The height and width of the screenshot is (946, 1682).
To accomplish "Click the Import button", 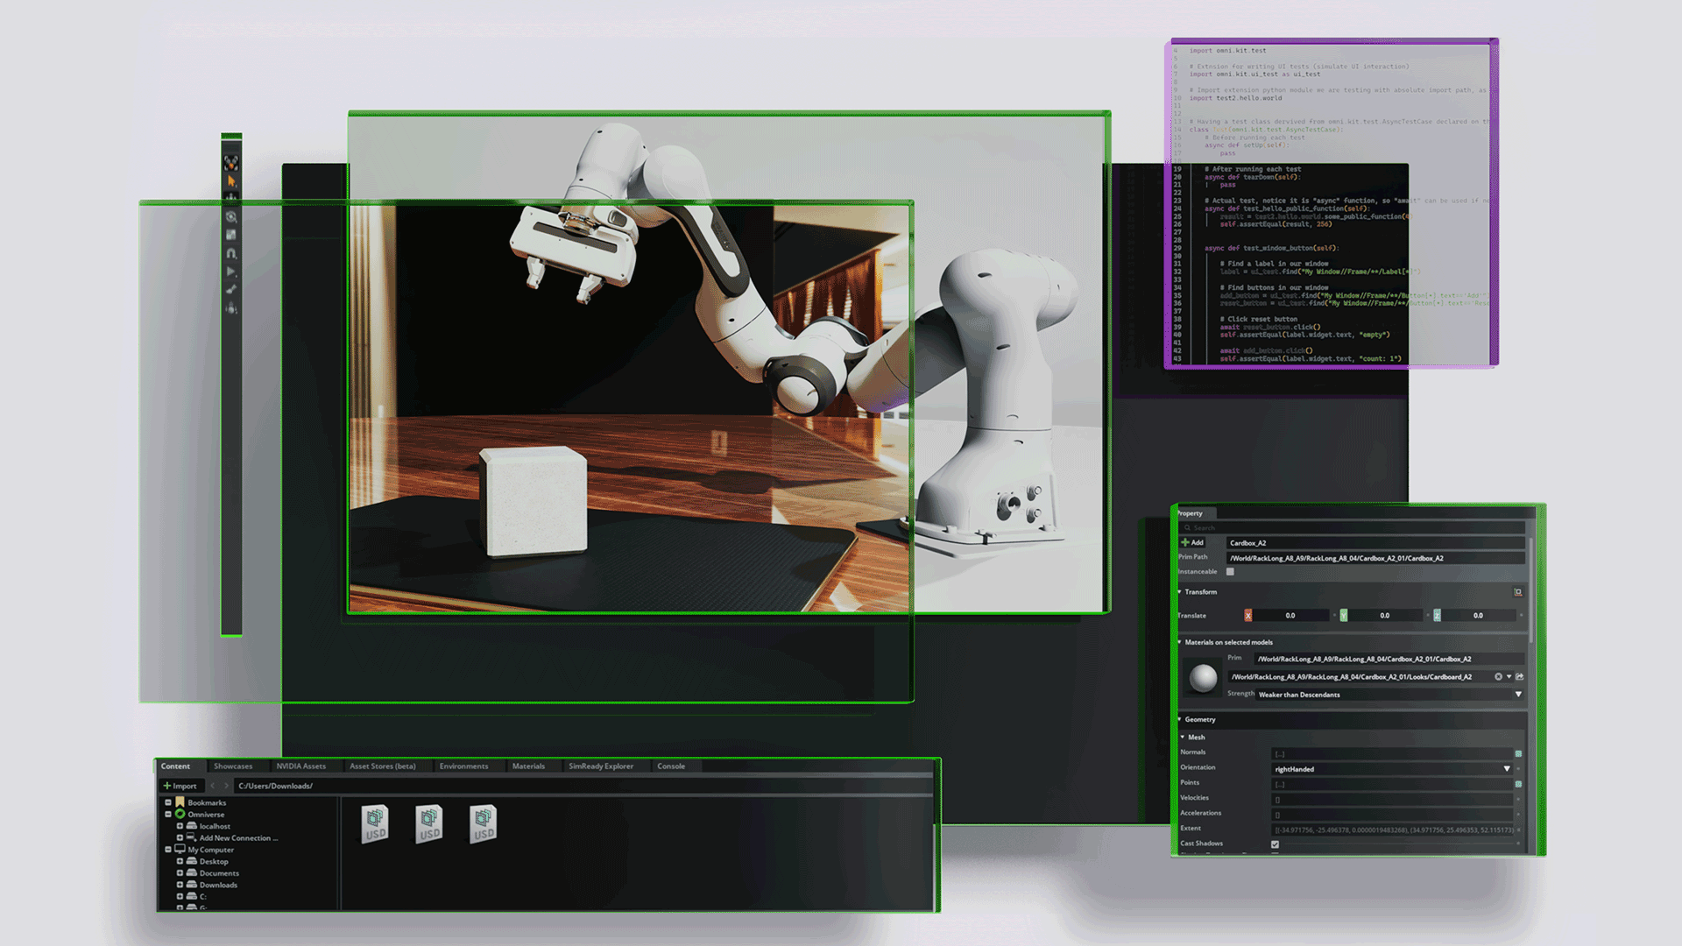I will coord(180,786).
